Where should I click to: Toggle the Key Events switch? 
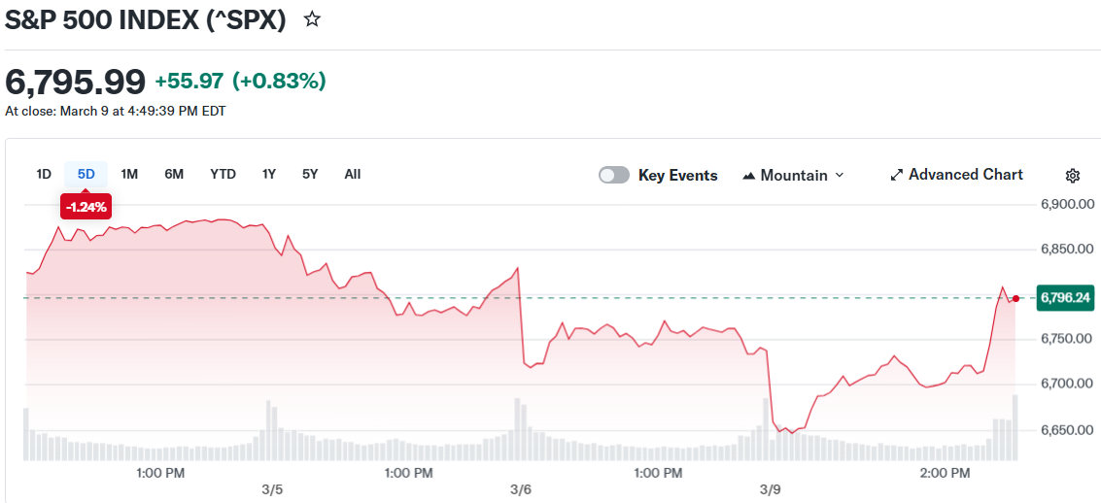pos(614,175)
